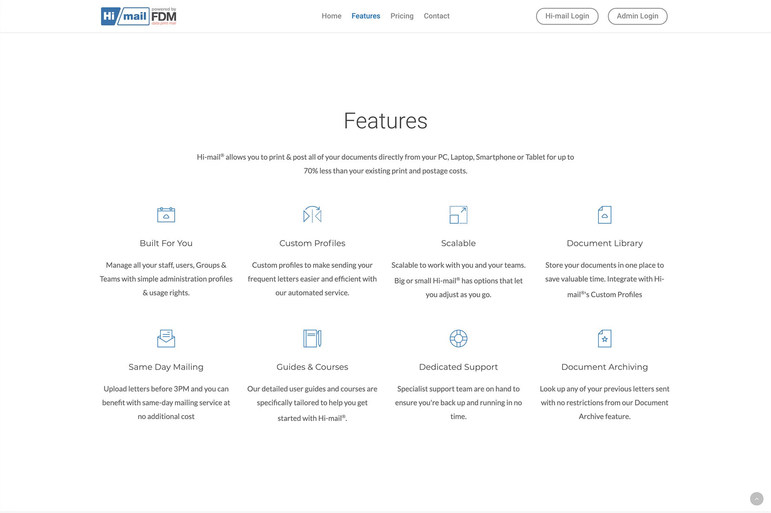Click the Document Library heading
This screenshot has height=513, width=771.
click(x=605, y=243)
